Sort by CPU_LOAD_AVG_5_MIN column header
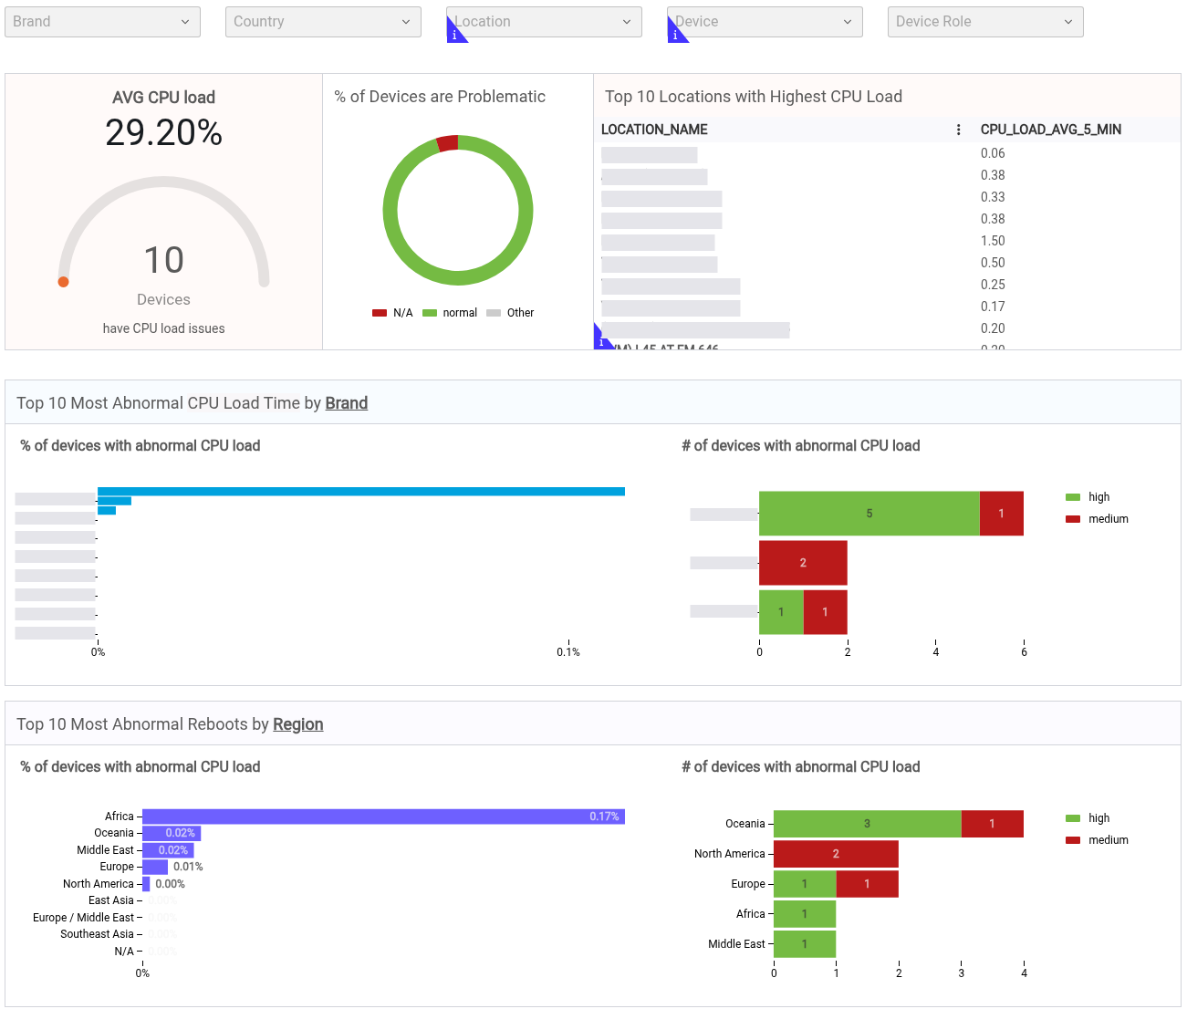Image resolution: width=1187 pixels, height=1009 pixels. tap(1051, 130)
